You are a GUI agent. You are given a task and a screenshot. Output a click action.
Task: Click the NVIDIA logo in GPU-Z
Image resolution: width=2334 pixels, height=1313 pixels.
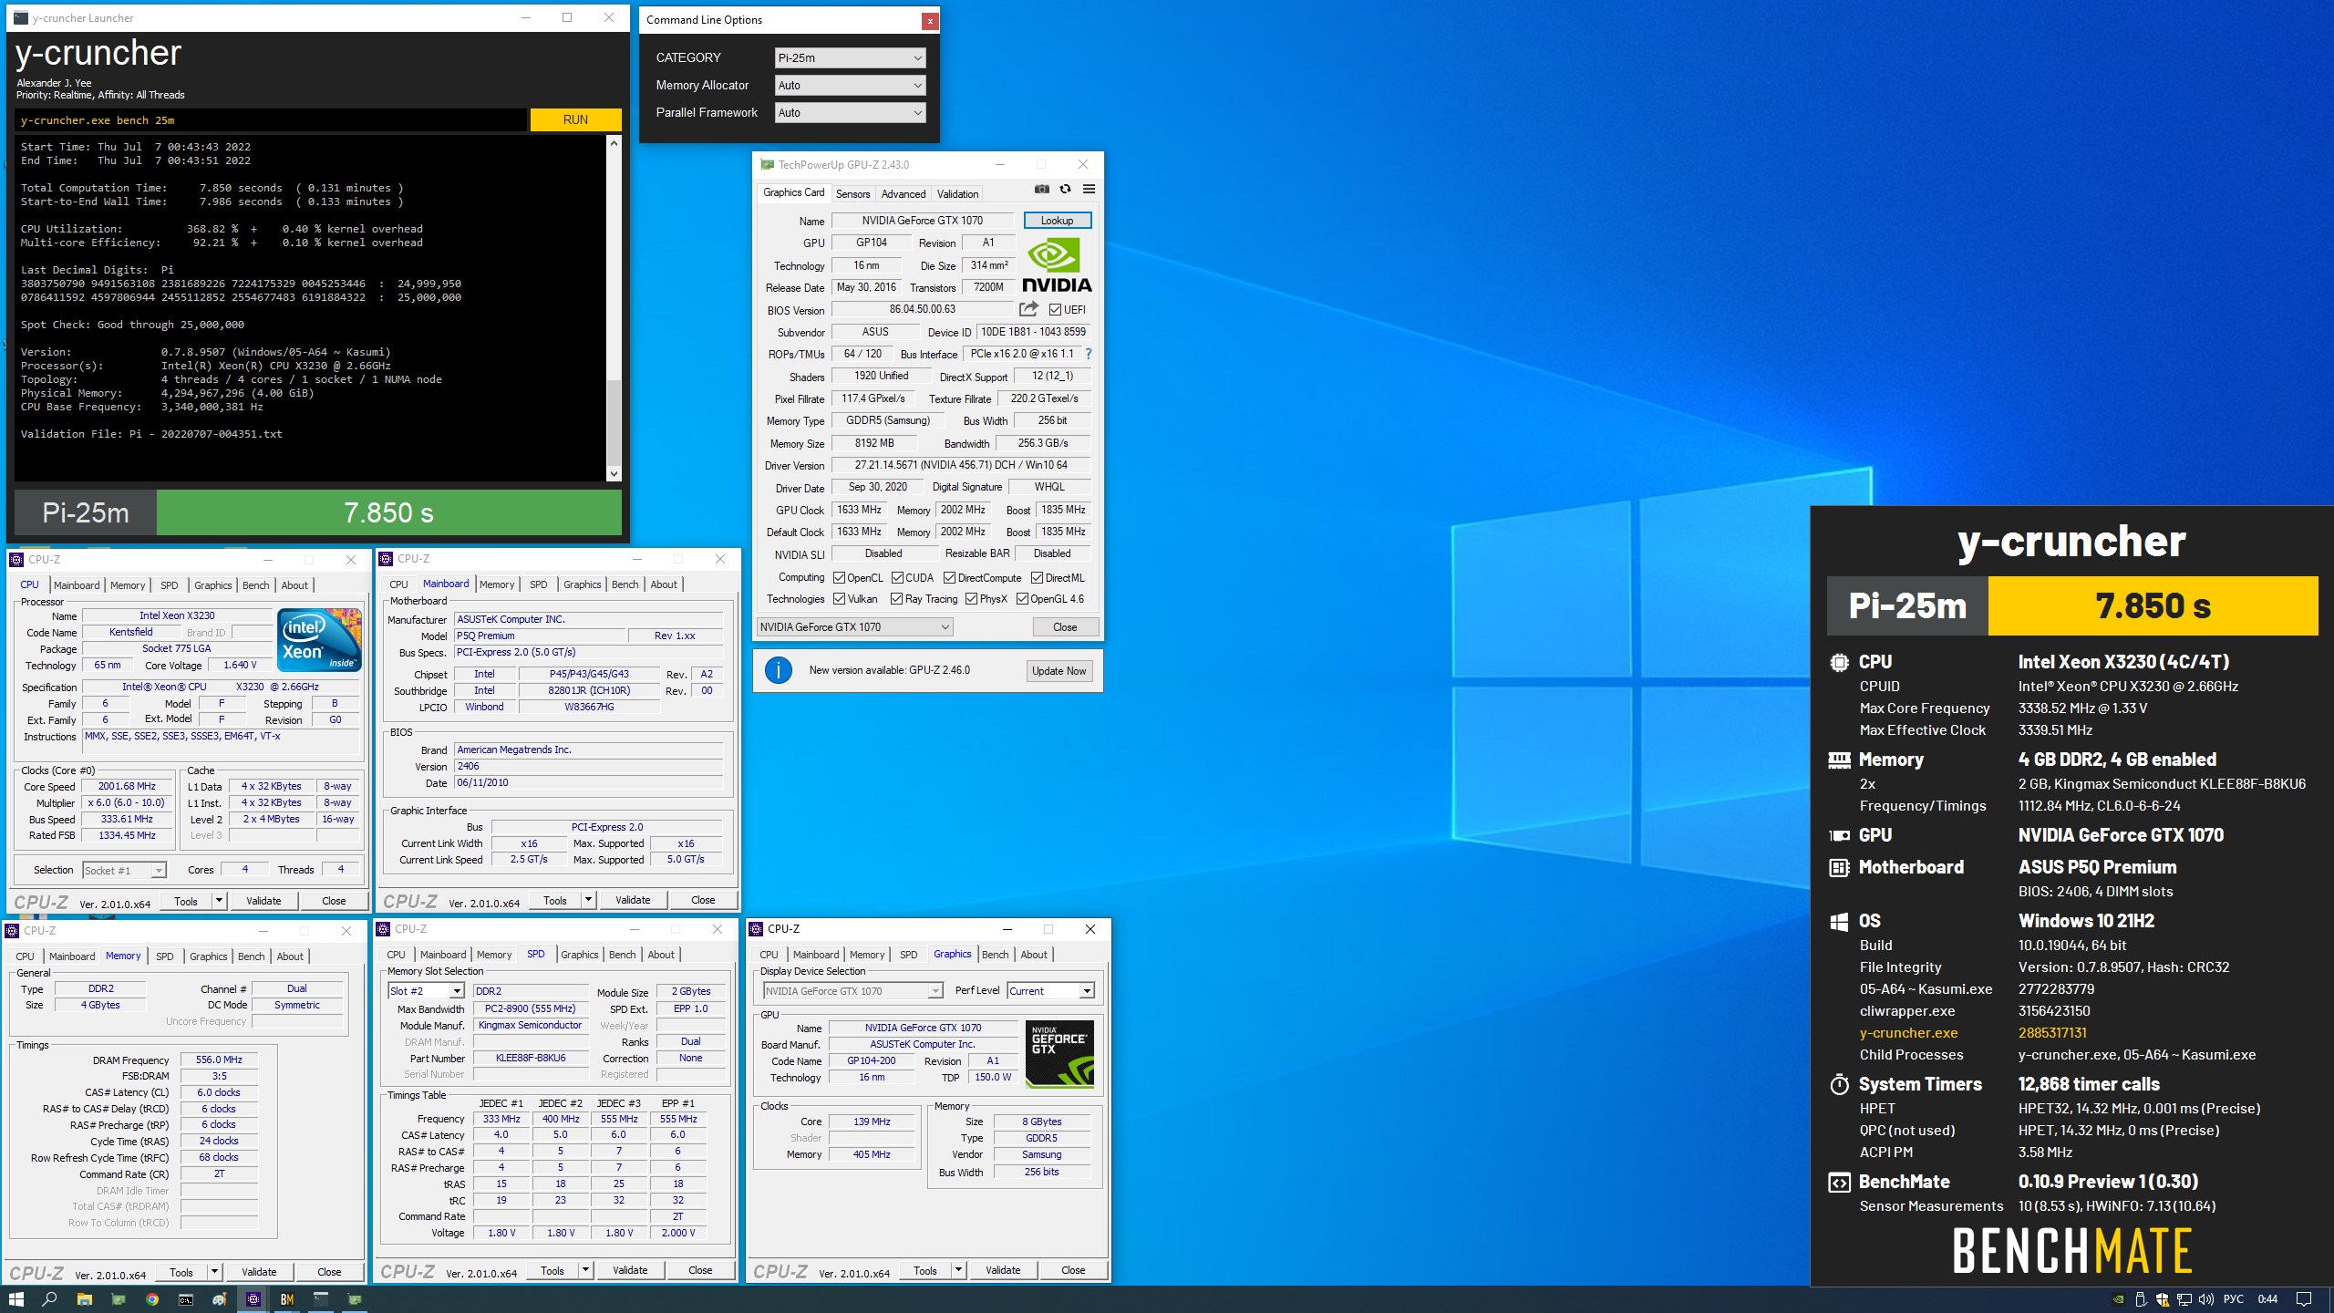(1057, 264)
